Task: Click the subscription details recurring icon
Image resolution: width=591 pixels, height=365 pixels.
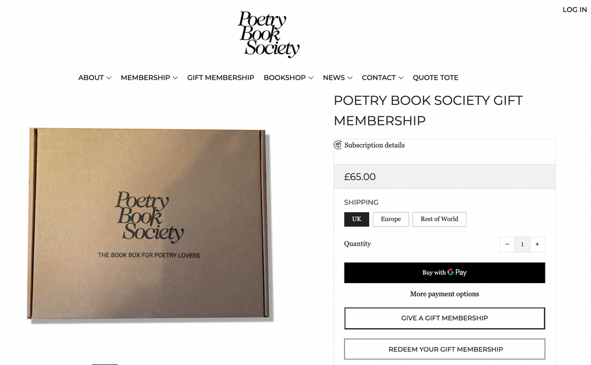Action: click(338, 145)
